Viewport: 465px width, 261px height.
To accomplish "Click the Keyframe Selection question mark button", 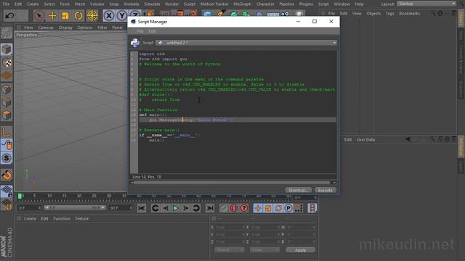I will (x=244, y=208).
